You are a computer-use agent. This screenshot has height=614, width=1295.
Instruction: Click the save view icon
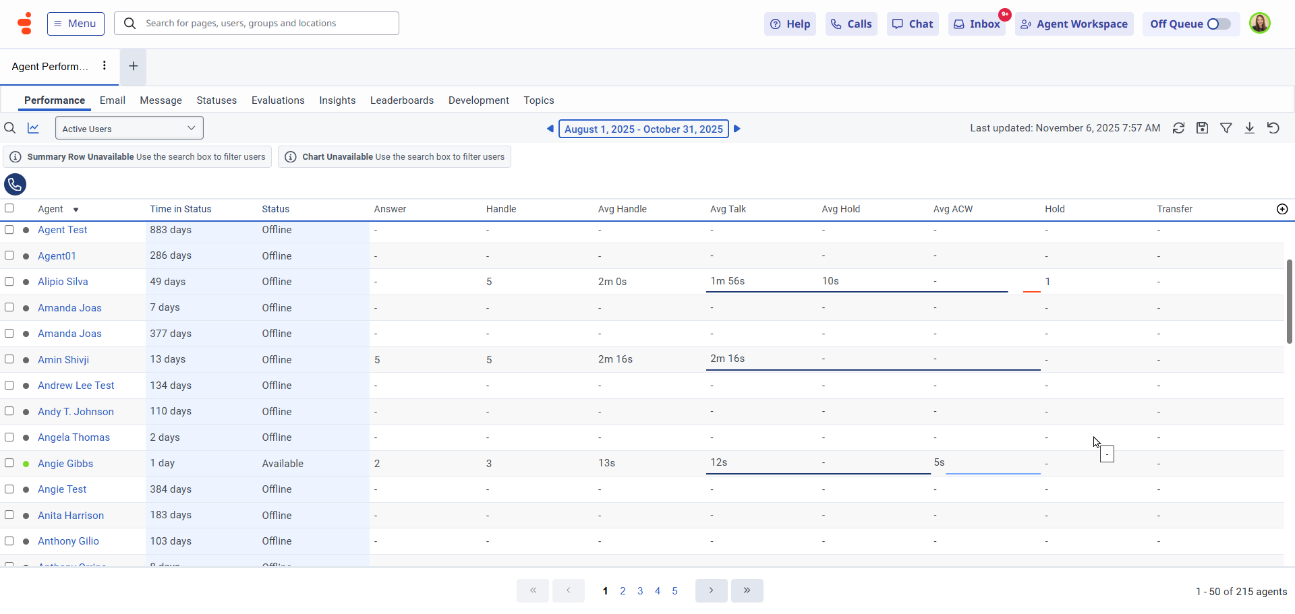tap(1202, 128)
